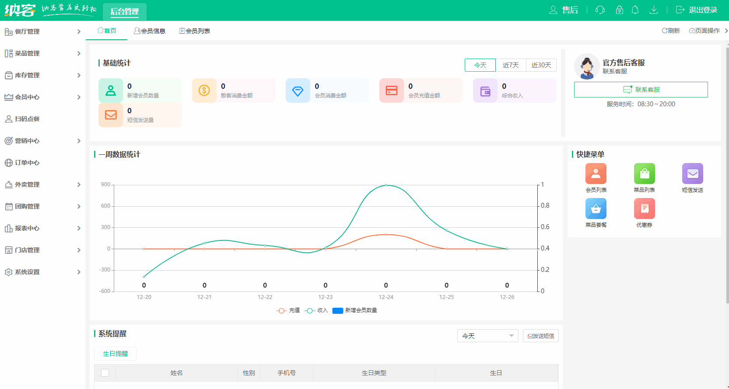
Task: Open the 菜品列表 shortcut icon
Action: click(x=644, y=174)
